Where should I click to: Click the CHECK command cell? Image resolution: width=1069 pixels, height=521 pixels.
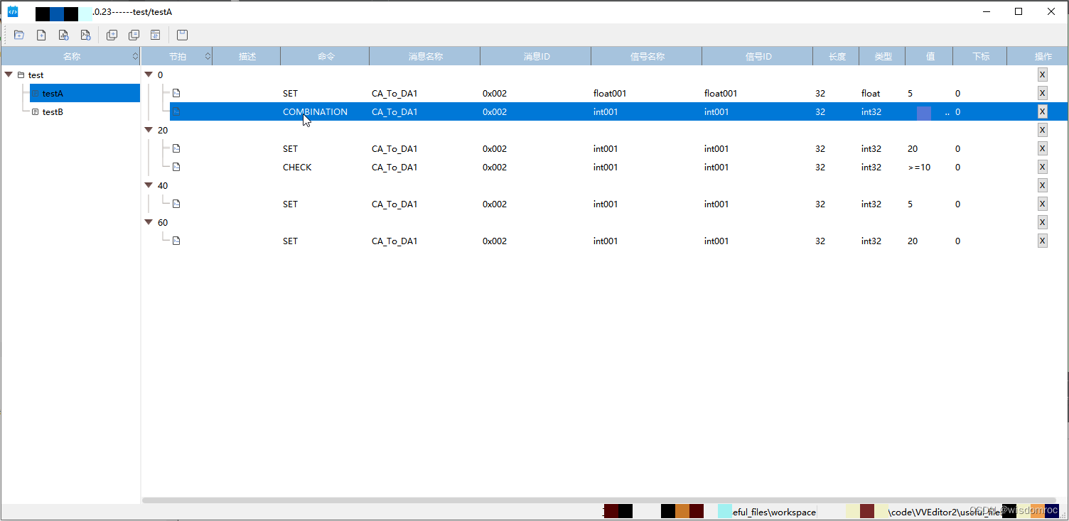[297, 167]
